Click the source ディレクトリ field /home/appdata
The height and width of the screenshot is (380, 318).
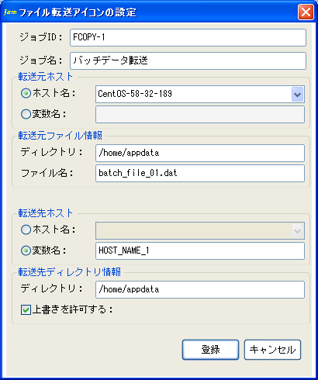coord(200,154)
